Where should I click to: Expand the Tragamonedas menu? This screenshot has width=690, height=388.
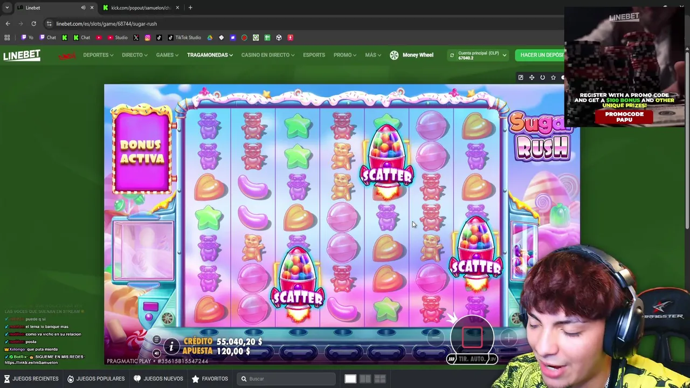pyautogui.click(x=210, y=55)
